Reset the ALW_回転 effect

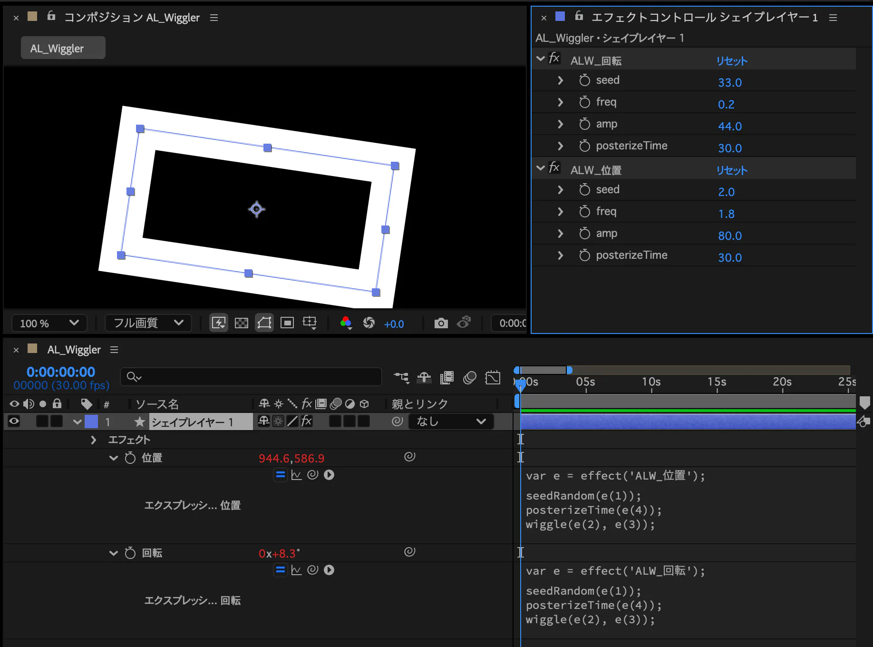[732, 61]
